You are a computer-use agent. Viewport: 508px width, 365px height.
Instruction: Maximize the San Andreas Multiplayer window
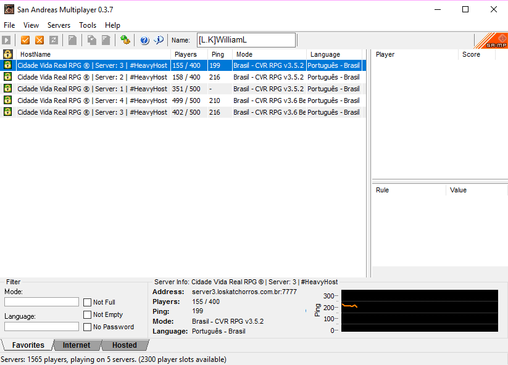tap(465, 9)
